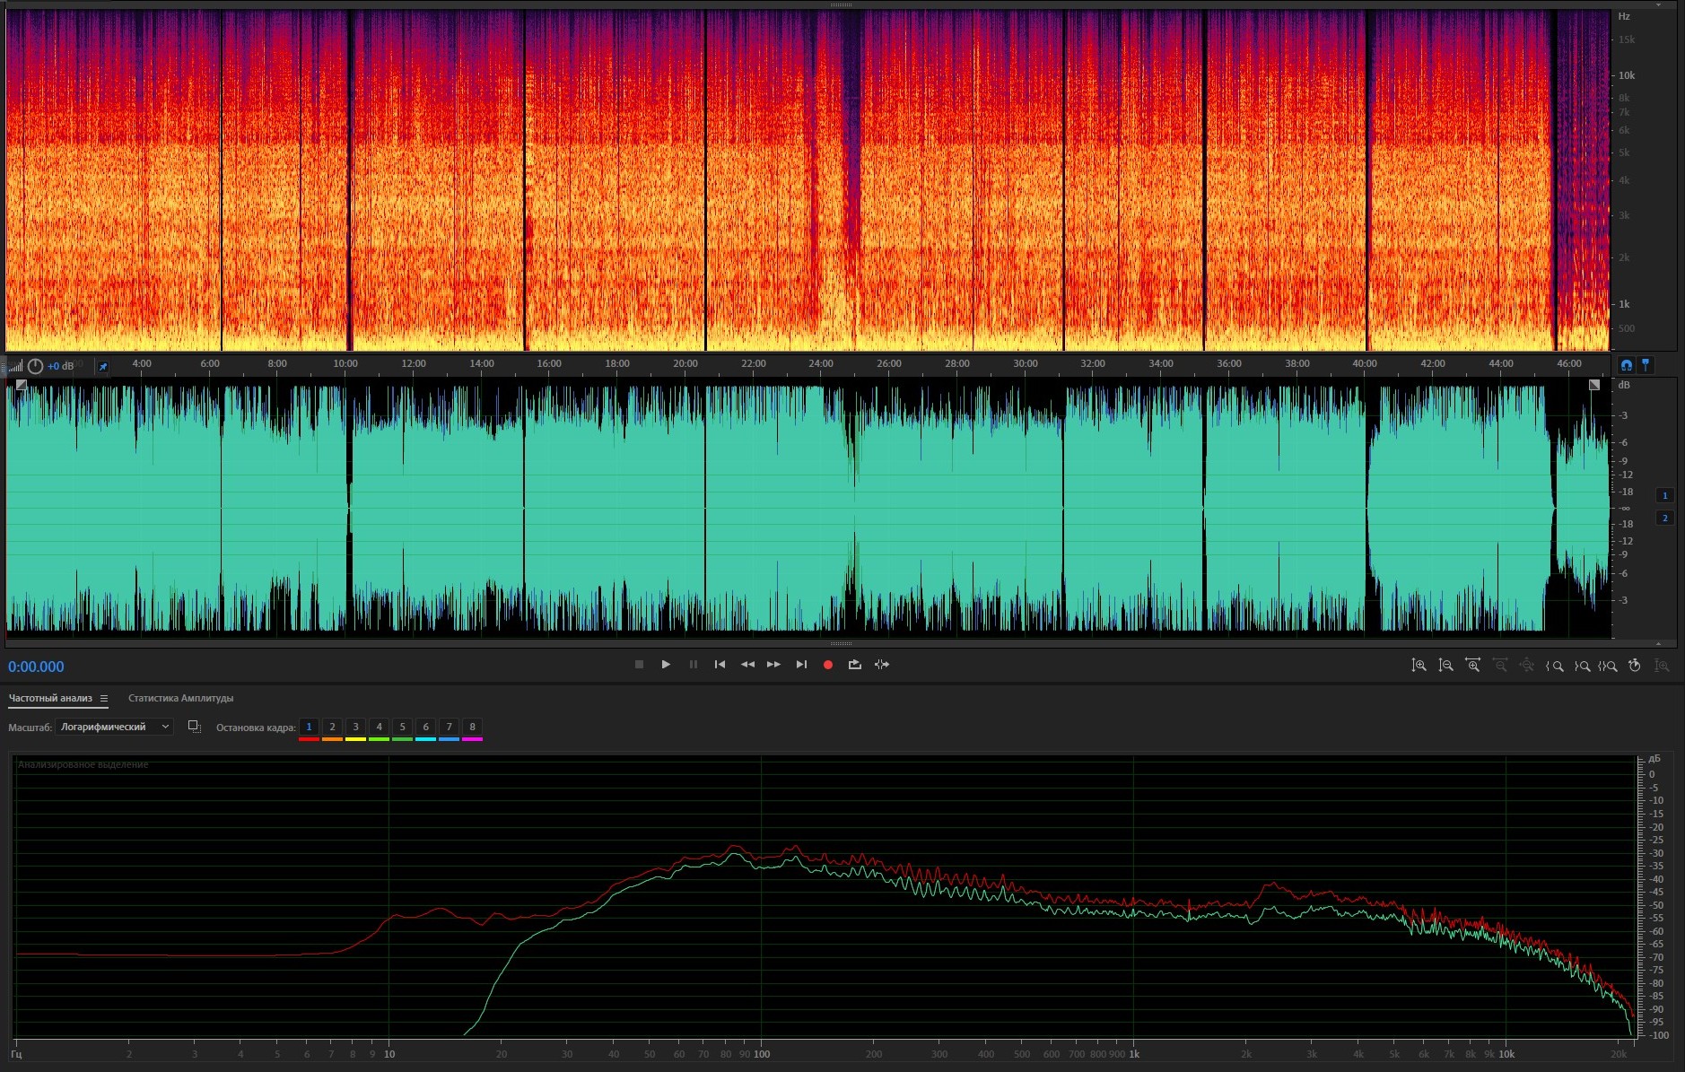Click Zoom In Amplitude icon
Viewport: 1685px width, 1072px height.
click(x=1419, y=666)
